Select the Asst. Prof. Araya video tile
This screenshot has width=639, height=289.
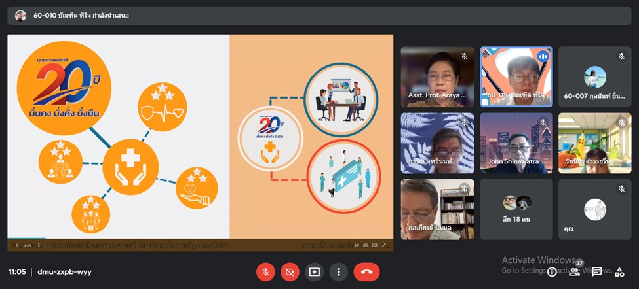[x=437, y=76]
